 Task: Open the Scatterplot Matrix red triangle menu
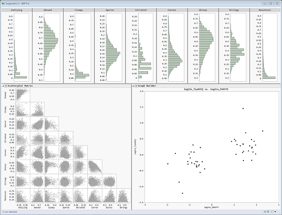(6, 86)
